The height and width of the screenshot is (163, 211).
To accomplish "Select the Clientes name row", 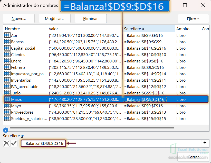I will (106, 55).
